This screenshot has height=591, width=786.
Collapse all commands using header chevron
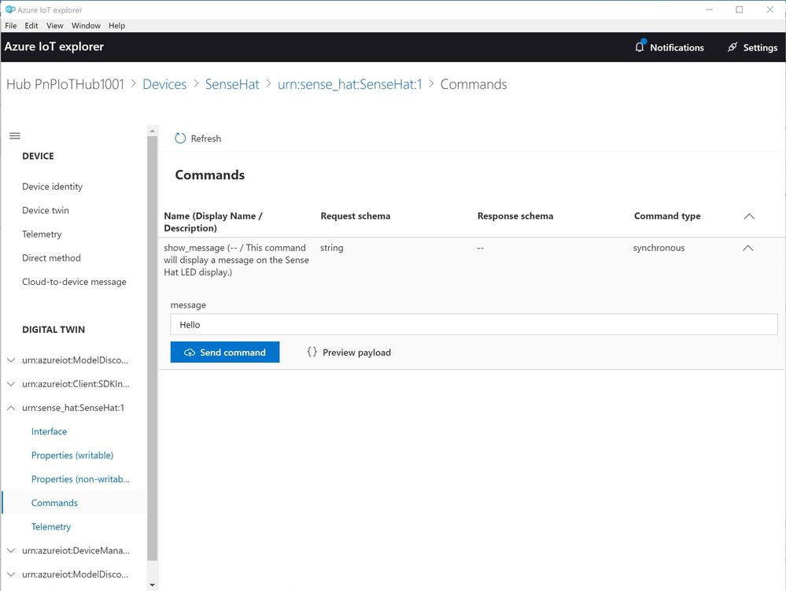[749, 216]
